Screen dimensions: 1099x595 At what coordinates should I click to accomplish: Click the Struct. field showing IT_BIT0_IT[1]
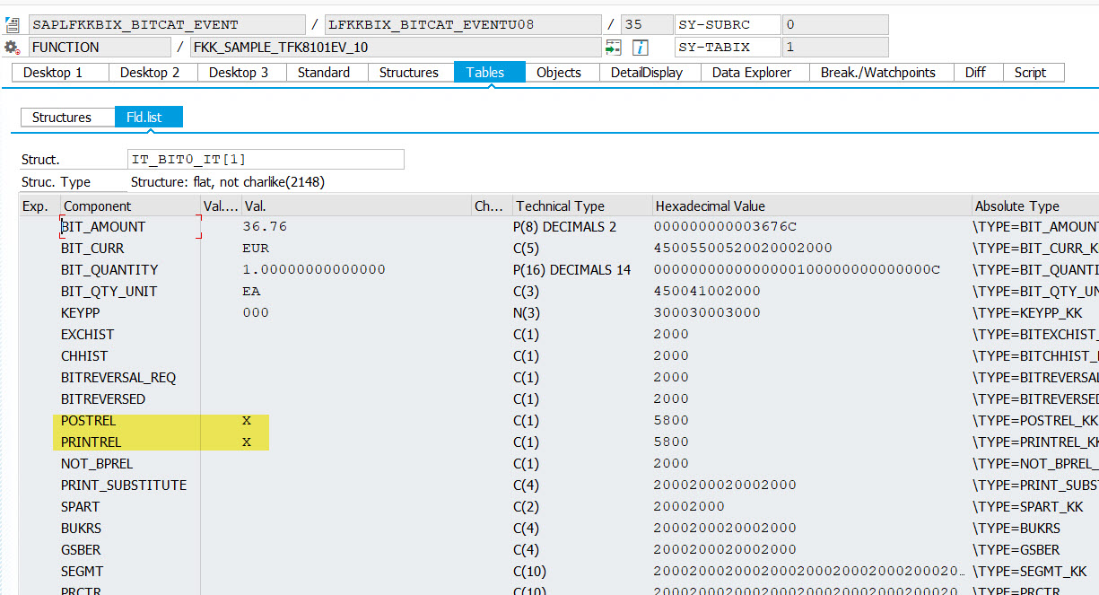264,159
